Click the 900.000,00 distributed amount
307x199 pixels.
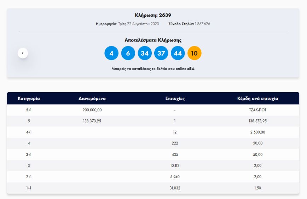pos(92,110)
